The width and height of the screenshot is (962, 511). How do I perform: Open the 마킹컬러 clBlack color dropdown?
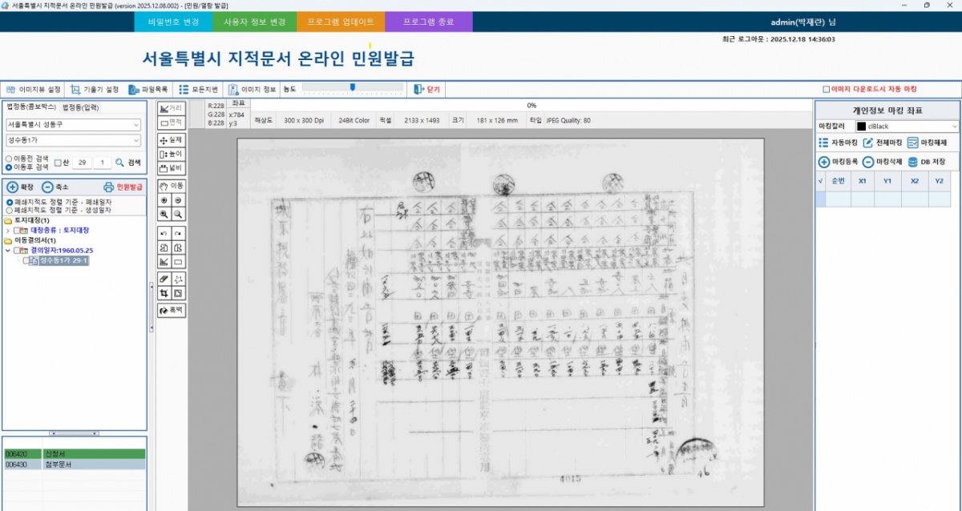coord(906,127)
